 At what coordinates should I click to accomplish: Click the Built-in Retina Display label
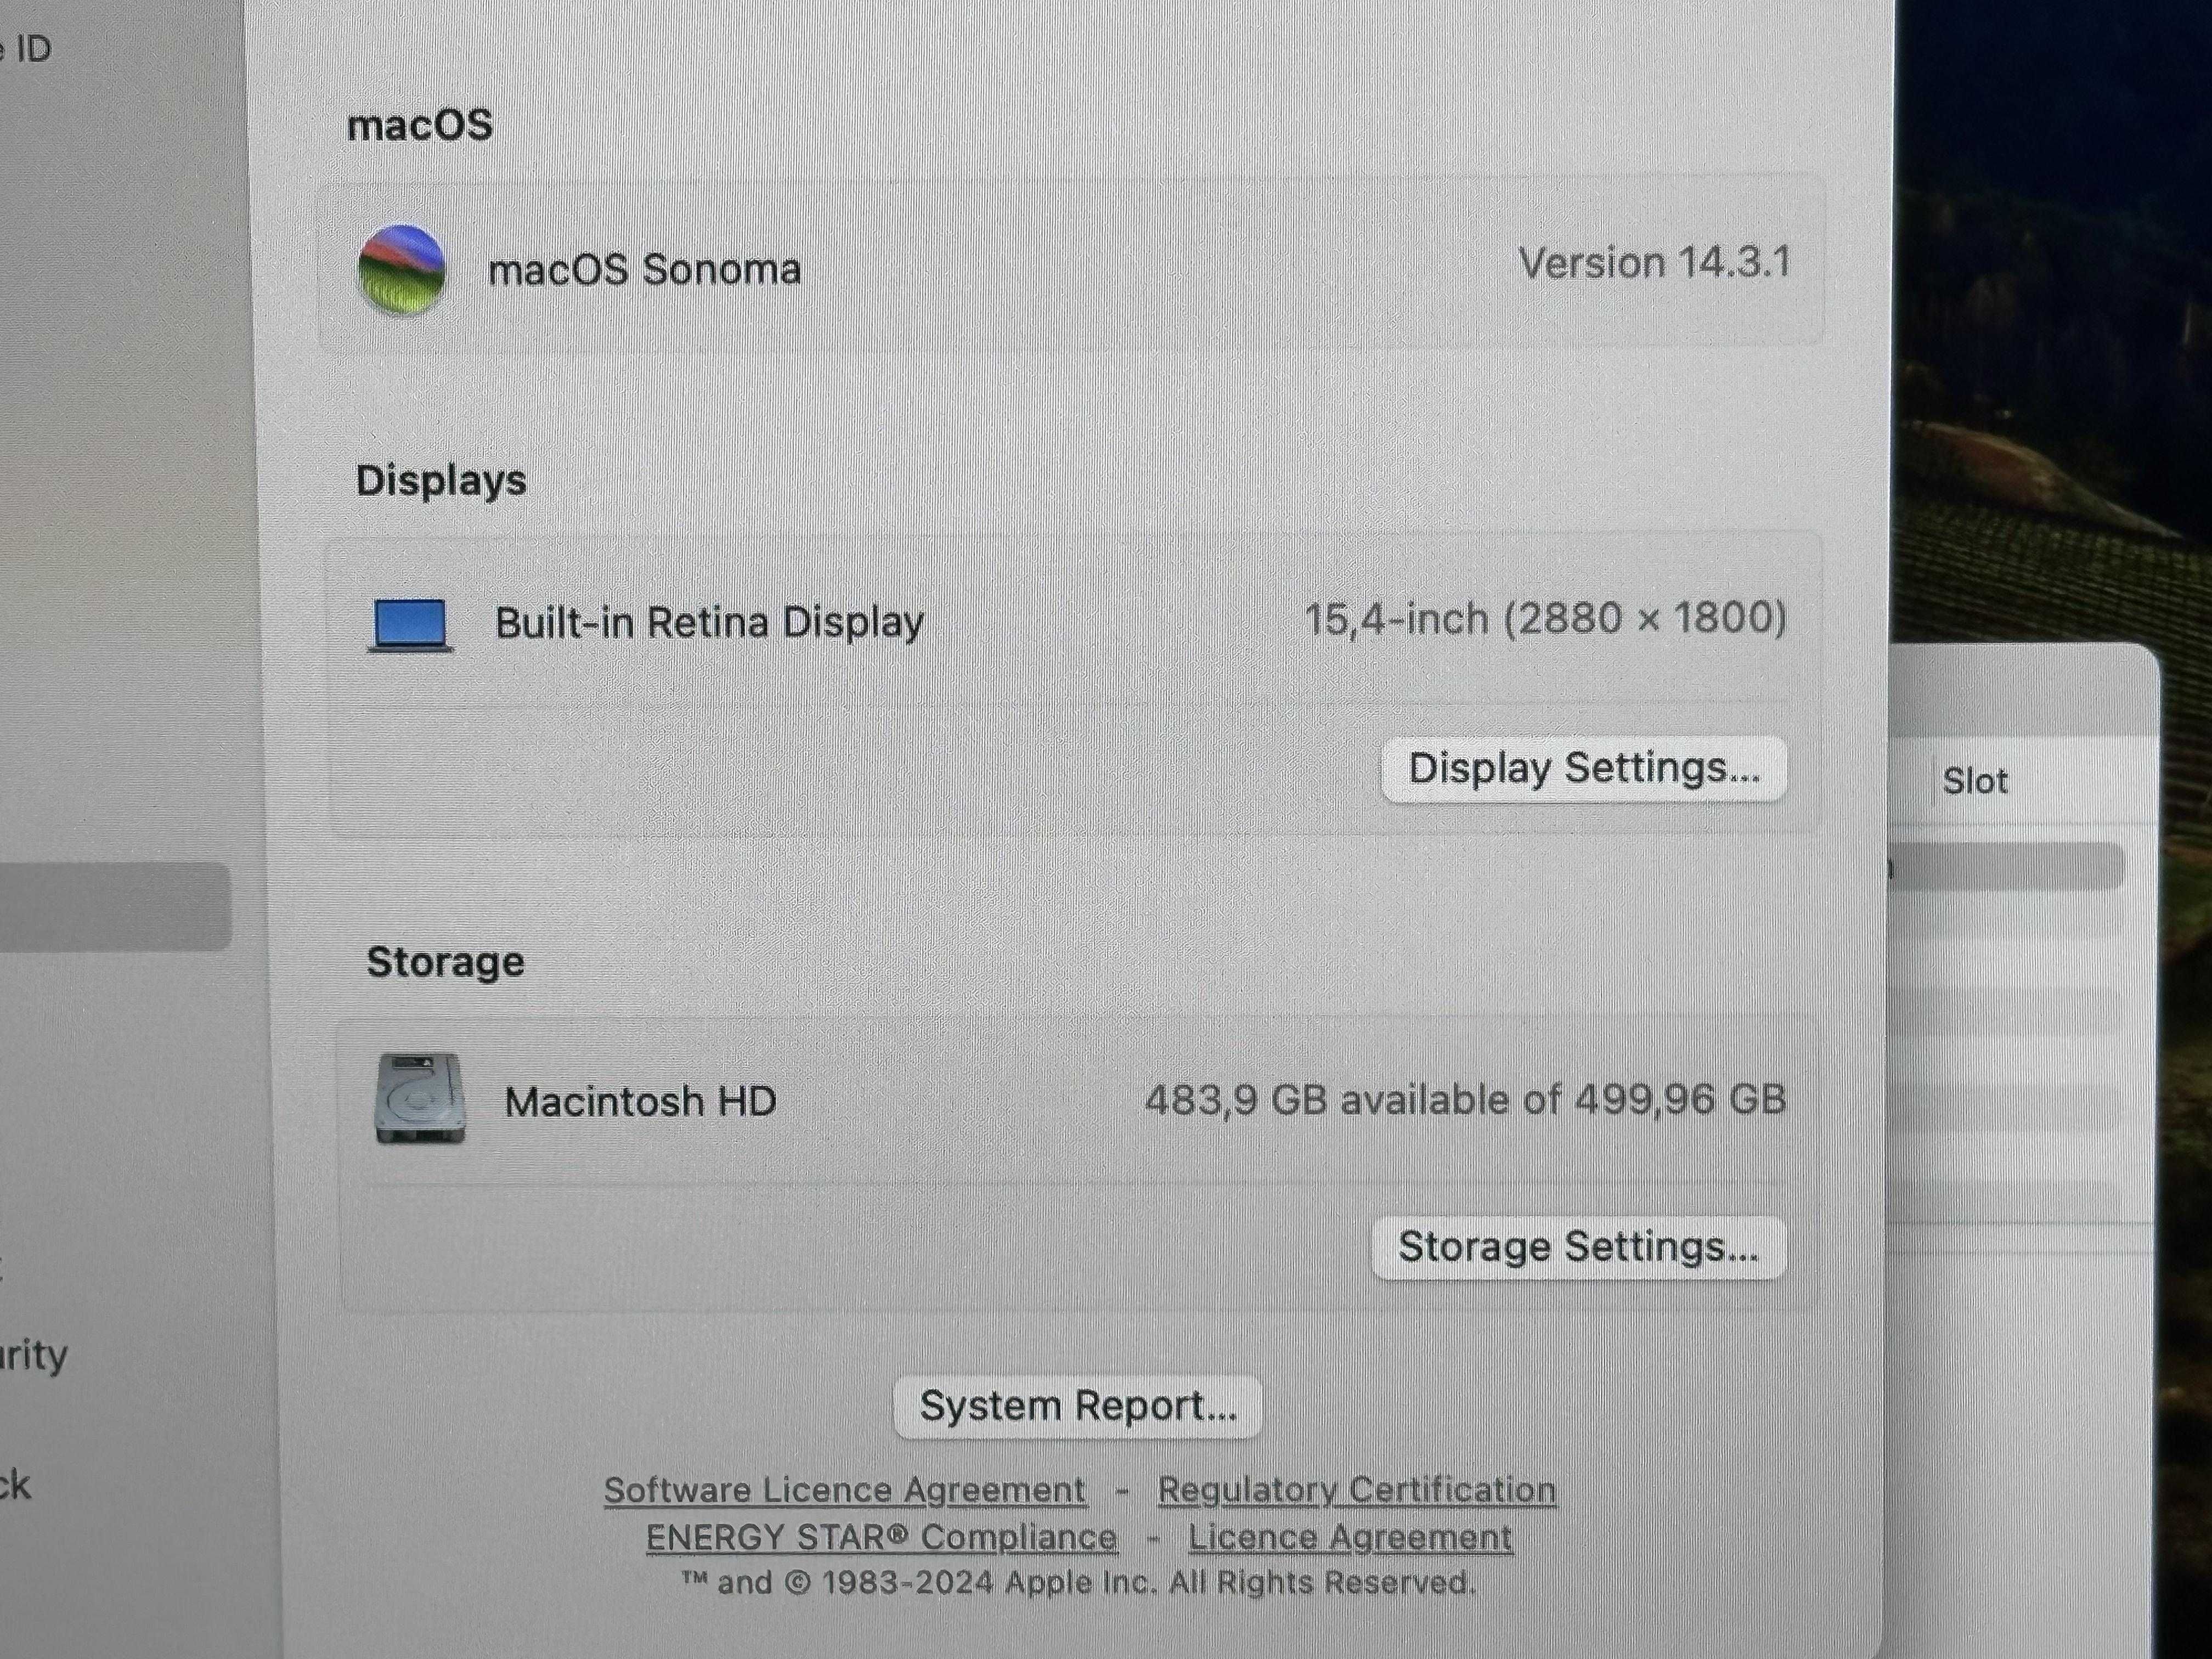710,622
